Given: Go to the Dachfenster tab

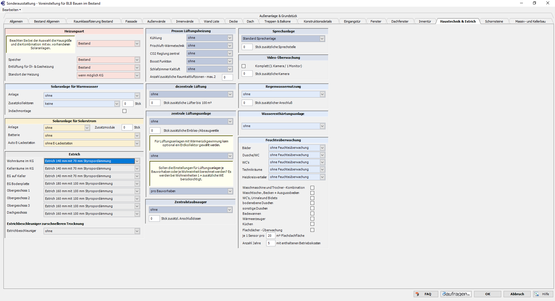Looking at the screenshot, I should (x=399, y=21).
